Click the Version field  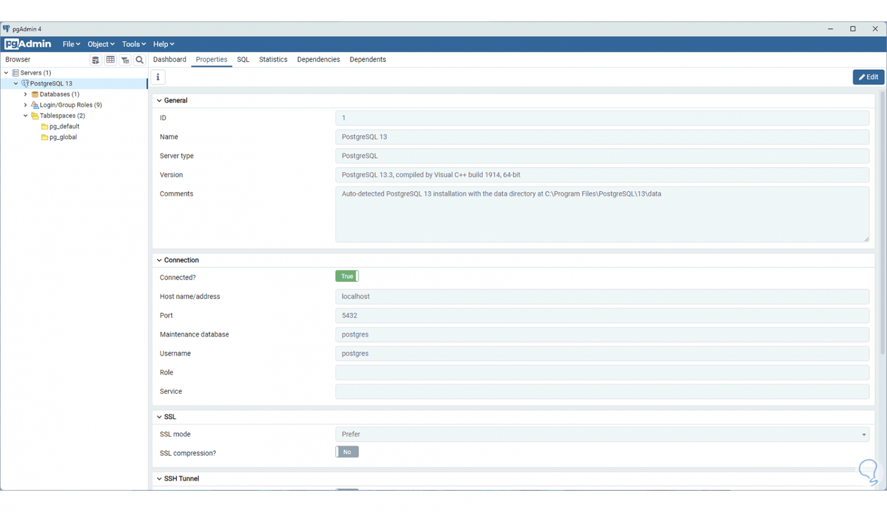click(x=602, y=175)
